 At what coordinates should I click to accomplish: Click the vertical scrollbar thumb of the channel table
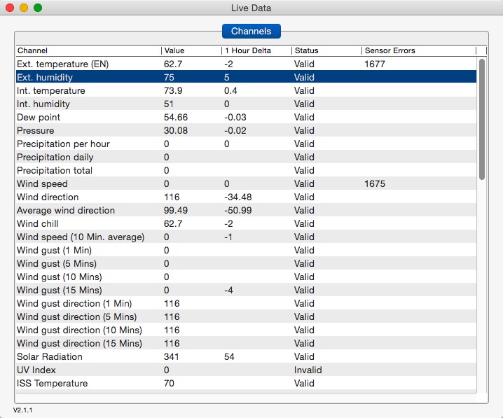[482, 119]
